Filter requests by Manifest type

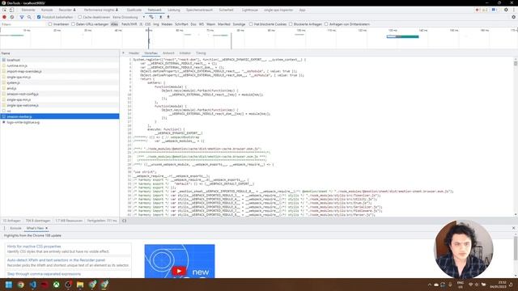pos(223,24)
